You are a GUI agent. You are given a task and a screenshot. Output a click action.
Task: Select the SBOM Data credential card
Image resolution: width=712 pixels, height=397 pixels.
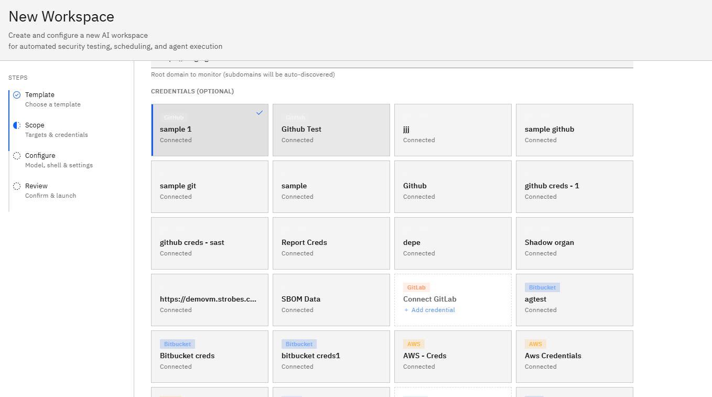point(331,300)
